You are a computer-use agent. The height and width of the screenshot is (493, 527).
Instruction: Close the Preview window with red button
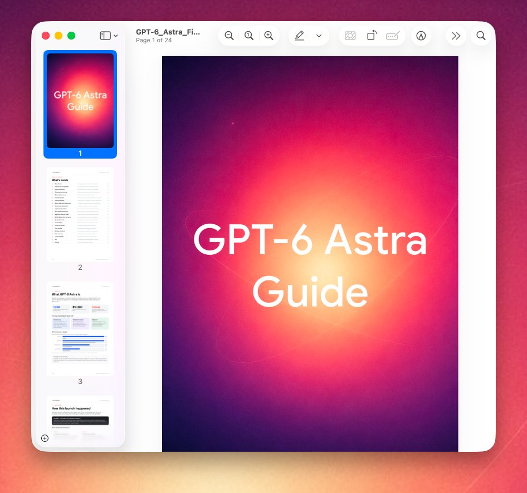(x=46, y=36)
